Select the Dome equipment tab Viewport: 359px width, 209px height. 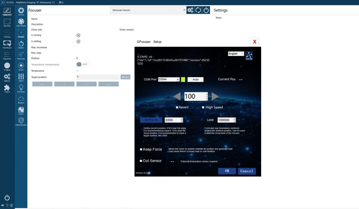click(x=21, y=111)
